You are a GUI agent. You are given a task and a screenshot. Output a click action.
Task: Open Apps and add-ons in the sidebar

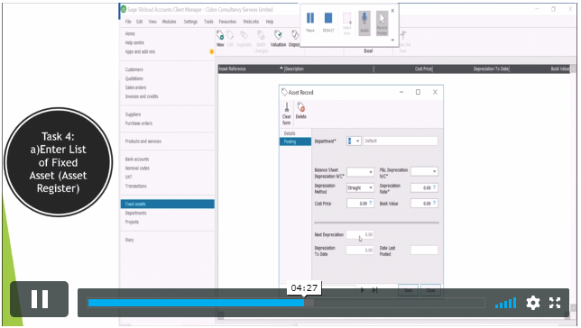click(140, 51)
